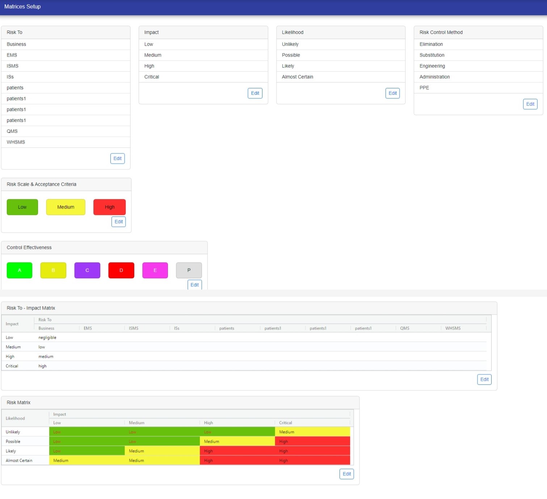
Task: Click the gray P control effectiveness swatch
Action: click(x=189, y=270)
